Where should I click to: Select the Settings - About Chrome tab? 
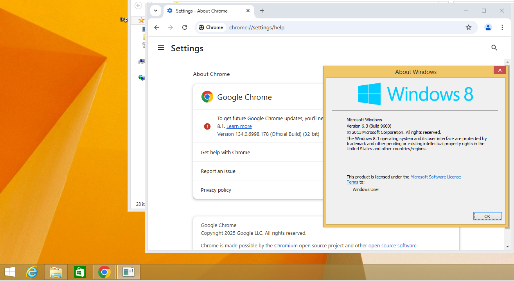(208, 11)
